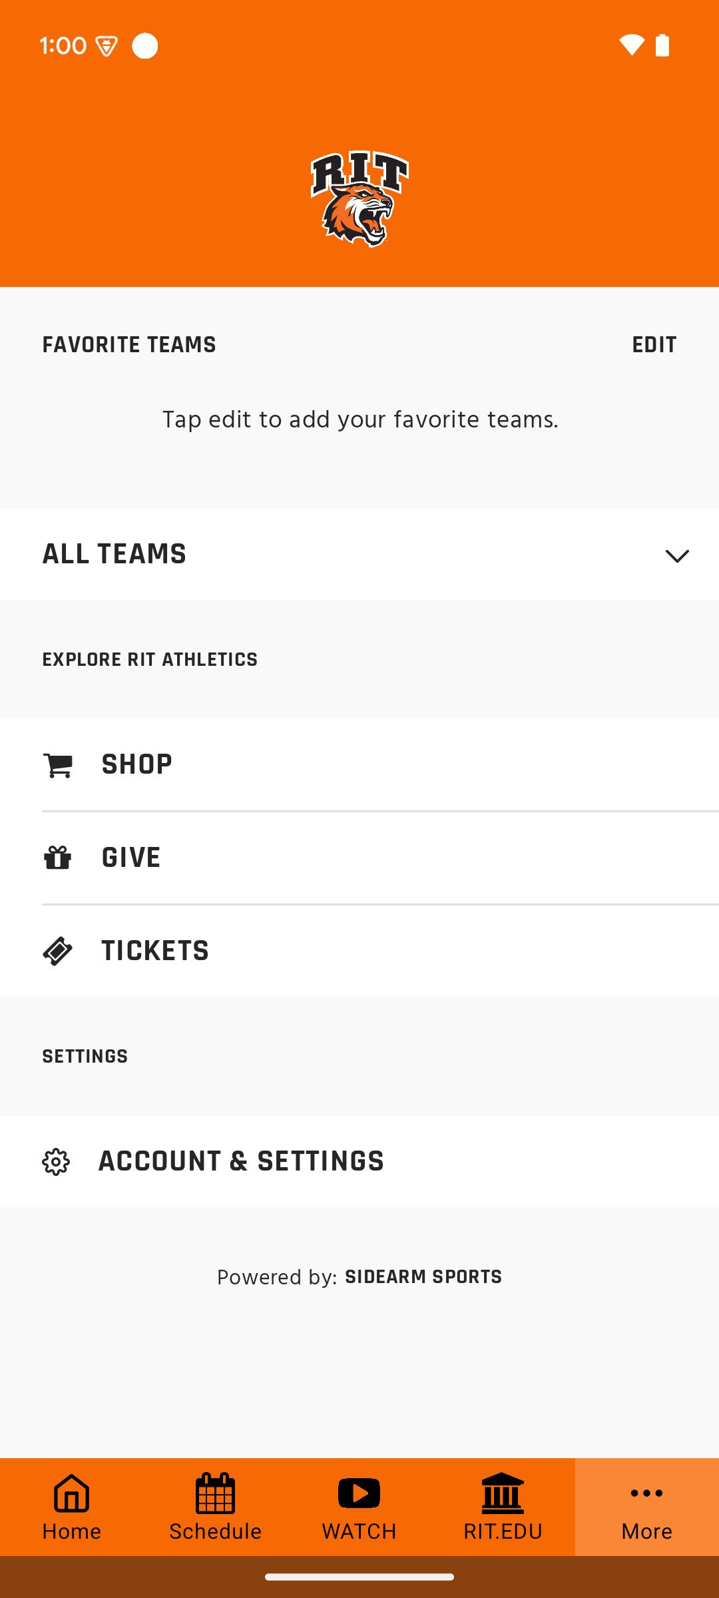Tap the More three-dots icon
719x1598 pixels.
(x=647, y=1493)
